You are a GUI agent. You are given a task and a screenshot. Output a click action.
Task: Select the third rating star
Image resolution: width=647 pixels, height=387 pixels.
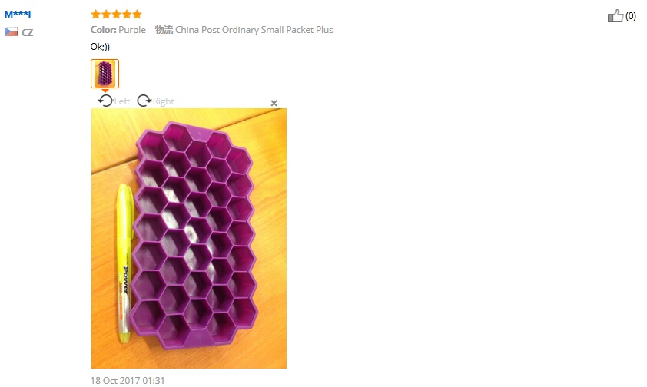point(116,15)
